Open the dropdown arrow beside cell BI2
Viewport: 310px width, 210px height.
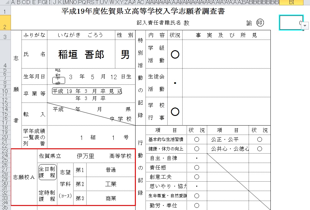[x=305, y=26]
